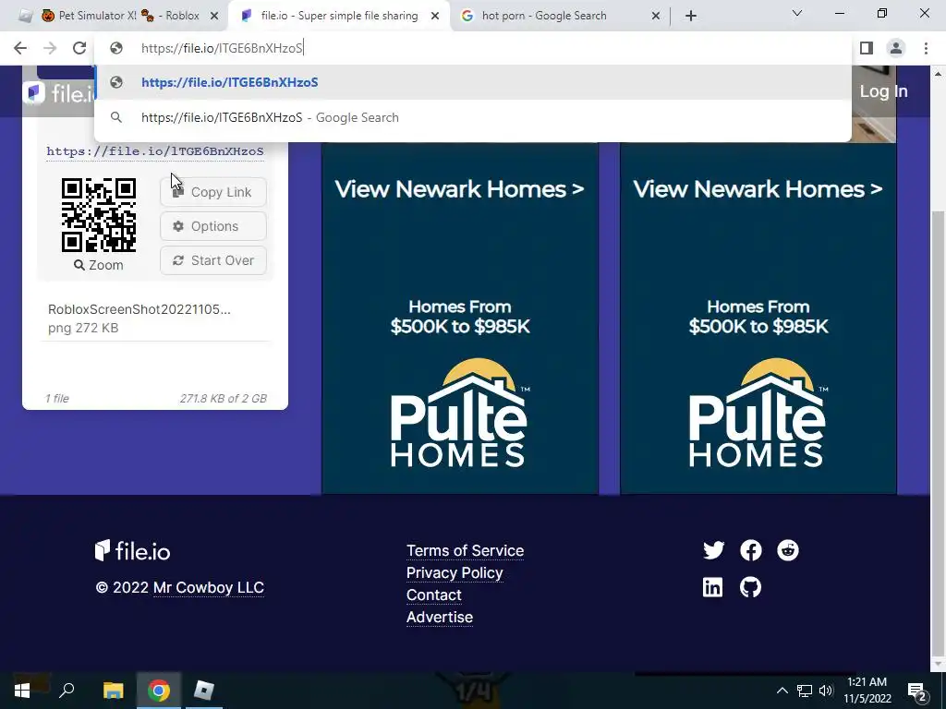Open the Roblox taskbar icon
This screenshot has width=946, height=709.
click(x=203, y=691)
